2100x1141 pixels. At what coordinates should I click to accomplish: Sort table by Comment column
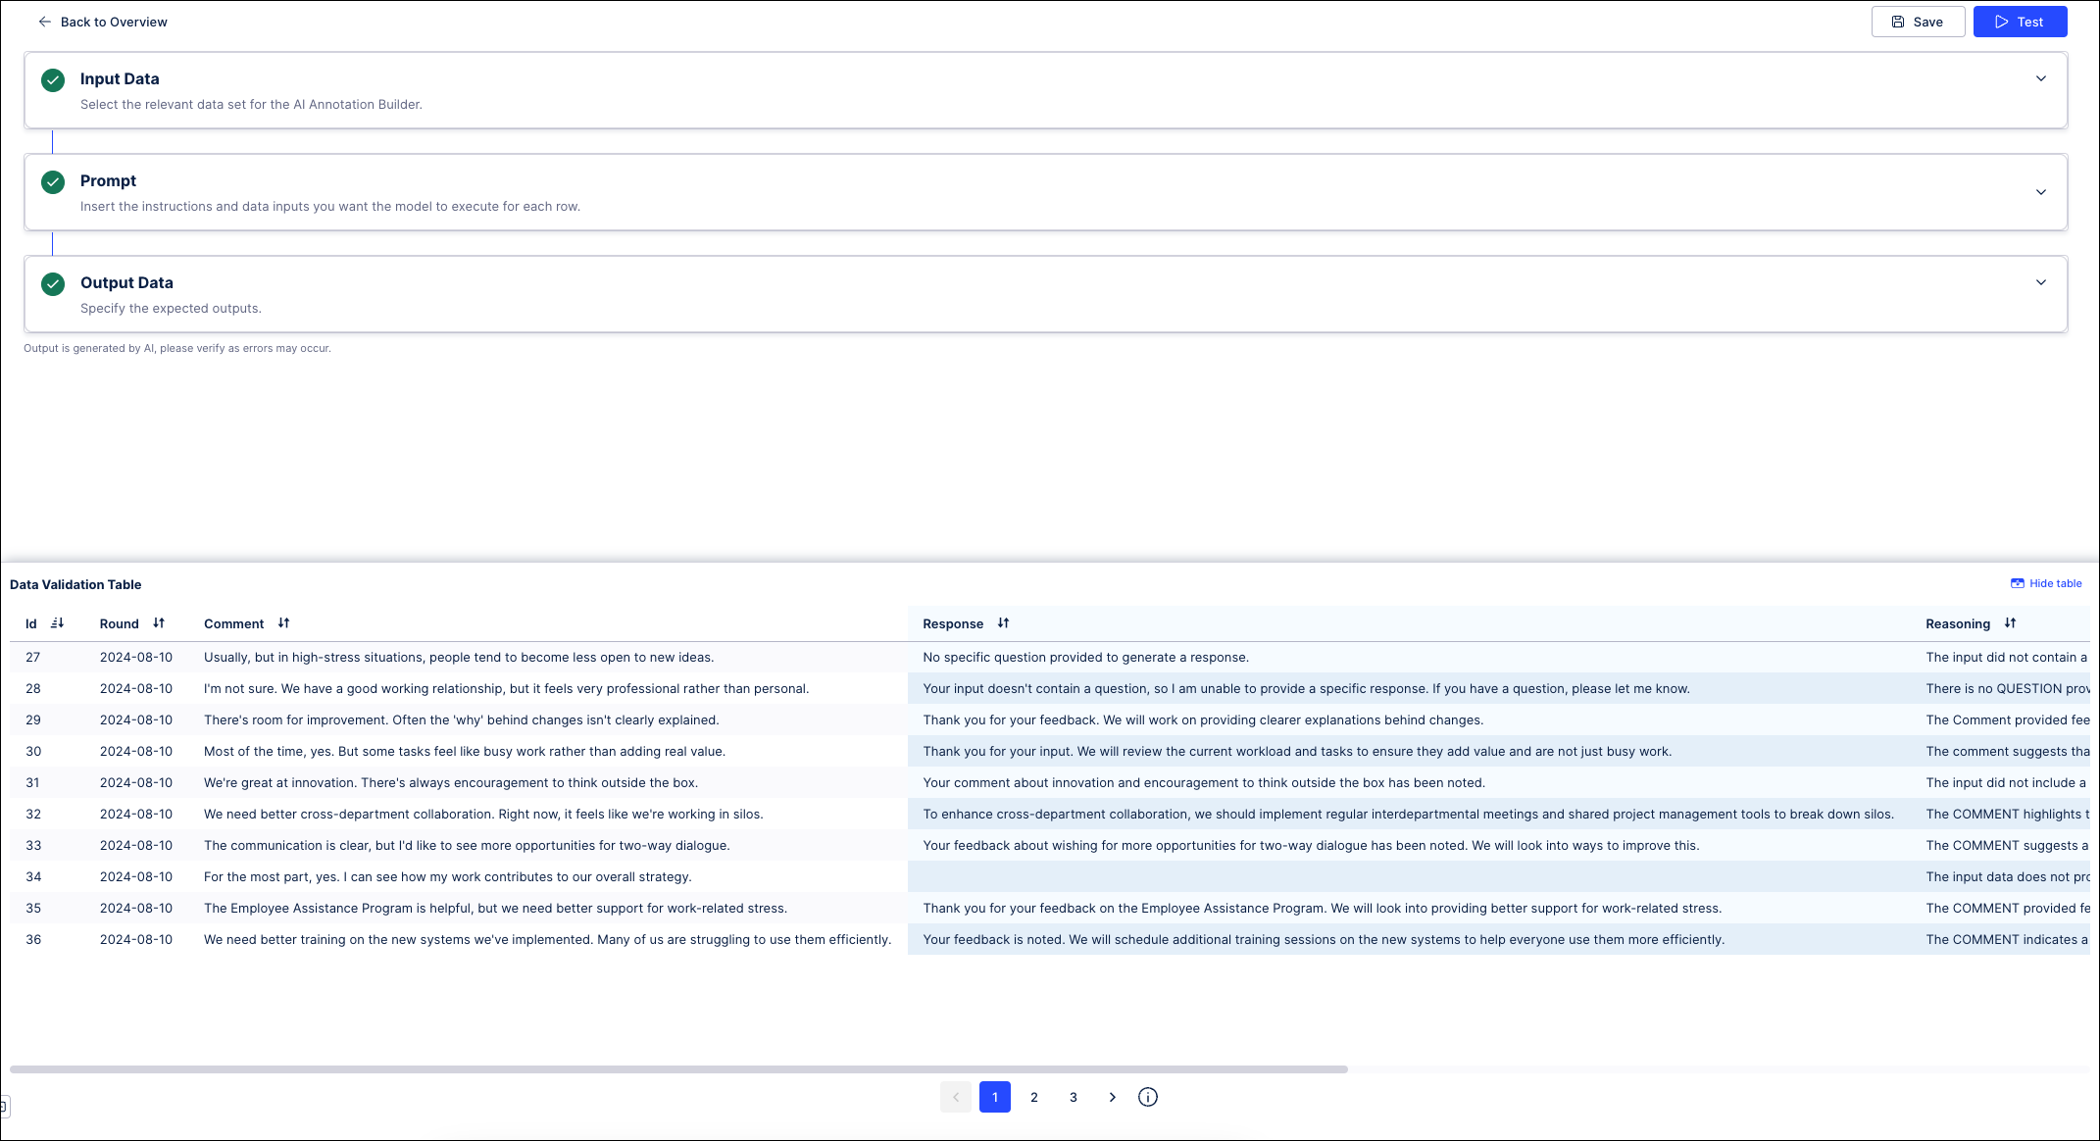[x=283, y=623]
